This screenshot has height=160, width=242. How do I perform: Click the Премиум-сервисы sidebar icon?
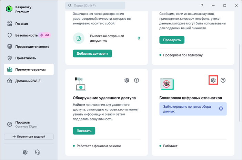click(x=10, y=70)
